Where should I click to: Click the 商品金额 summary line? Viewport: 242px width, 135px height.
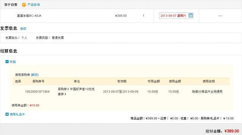click(x=182, y=118)
